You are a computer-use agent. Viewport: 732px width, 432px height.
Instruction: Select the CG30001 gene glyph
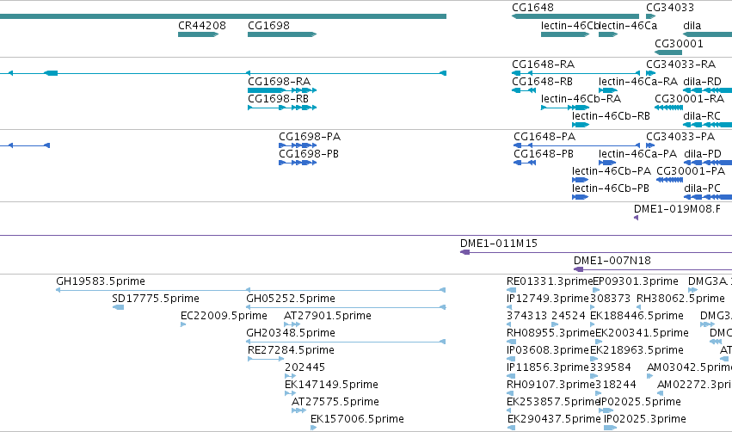click(x=668, y=52)
